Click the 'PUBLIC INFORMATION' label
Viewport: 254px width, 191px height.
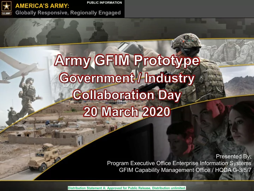[x=104, y=2]
